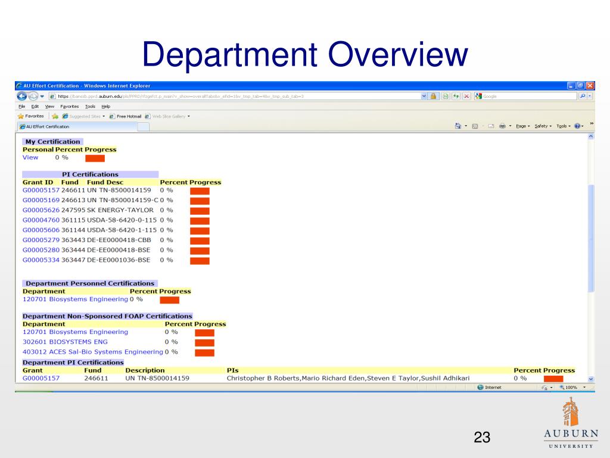Viewport: 610px width, 458px height.
Task: Open grant G00005279 link
Action: pos(41,240)
